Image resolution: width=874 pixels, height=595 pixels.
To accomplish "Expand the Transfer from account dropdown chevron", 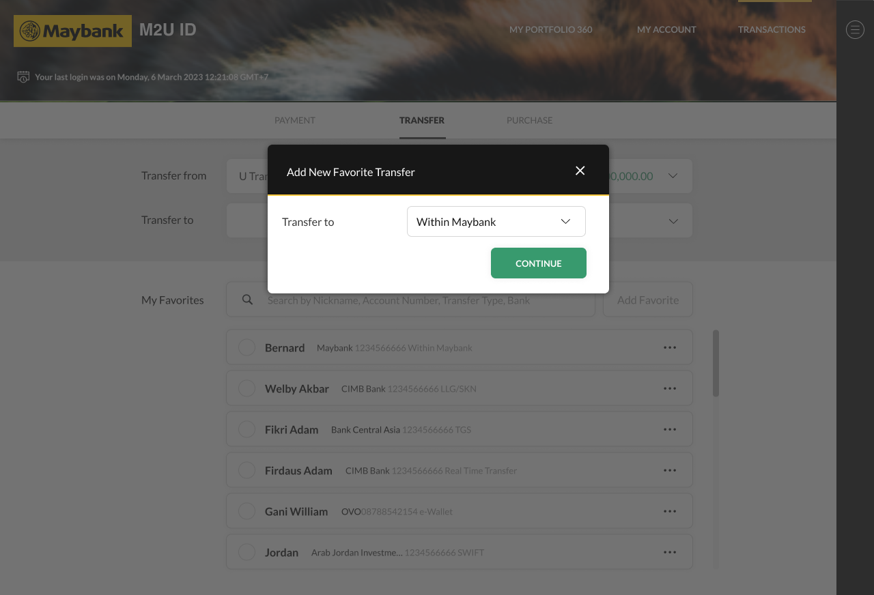I will [x=673, y=176].
